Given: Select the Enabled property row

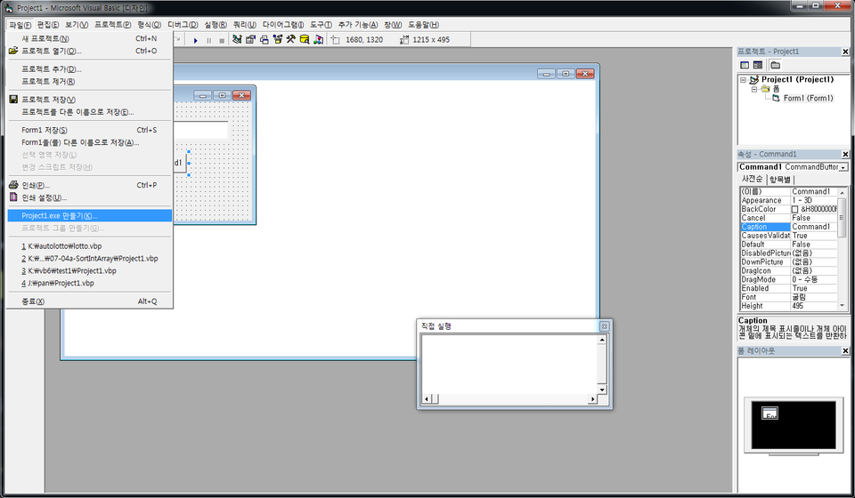Looking at the screenshot, I should tap(788, 288).
